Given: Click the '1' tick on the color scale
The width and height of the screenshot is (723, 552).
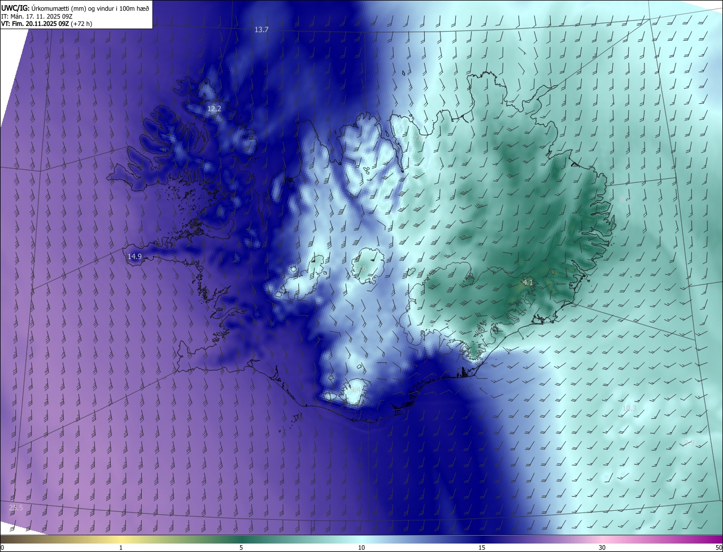Looking at the screenshot, I should click(x=121, y=548).
